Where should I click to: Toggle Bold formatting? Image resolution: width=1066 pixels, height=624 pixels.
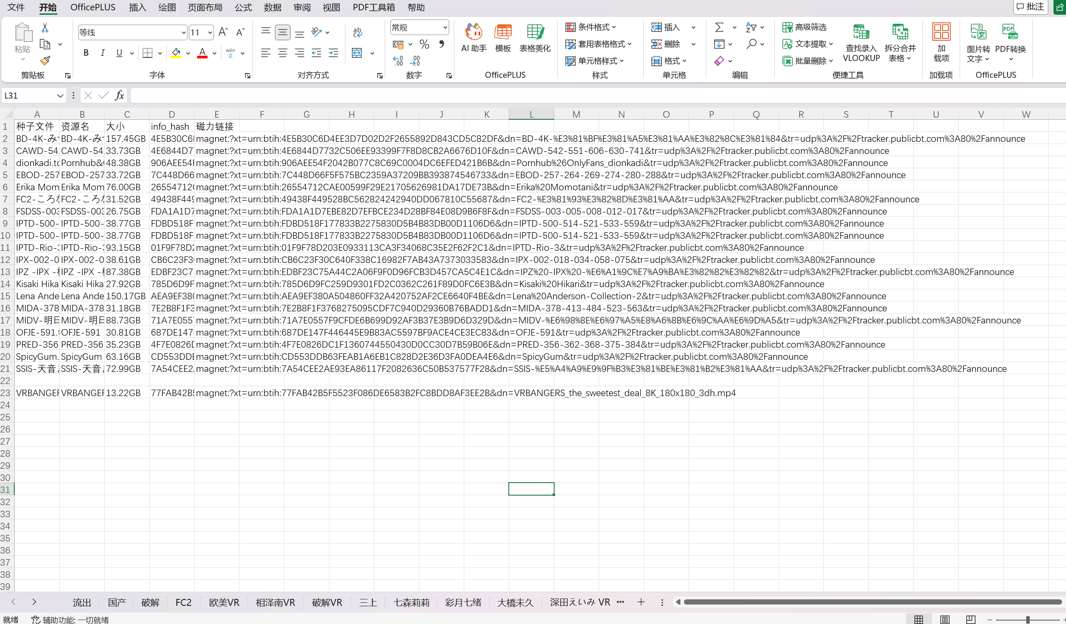(86, 53)
